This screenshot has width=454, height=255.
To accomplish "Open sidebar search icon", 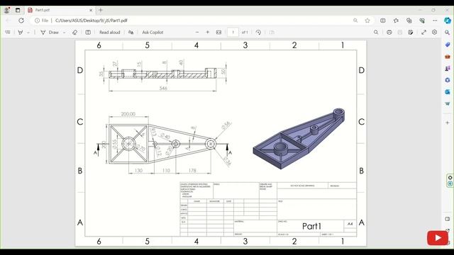I will pos(448,33).
